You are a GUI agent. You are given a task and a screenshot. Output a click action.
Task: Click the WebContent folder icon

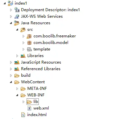click(x=17, y=82)
